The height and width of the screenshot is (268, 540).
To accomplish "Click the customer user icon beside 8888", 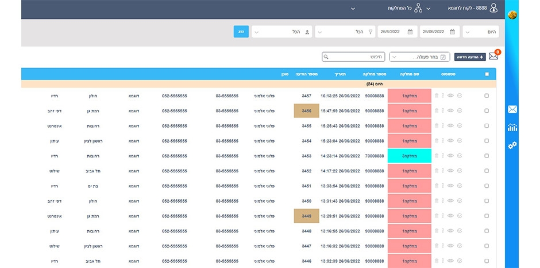I will tap(493, 8).
